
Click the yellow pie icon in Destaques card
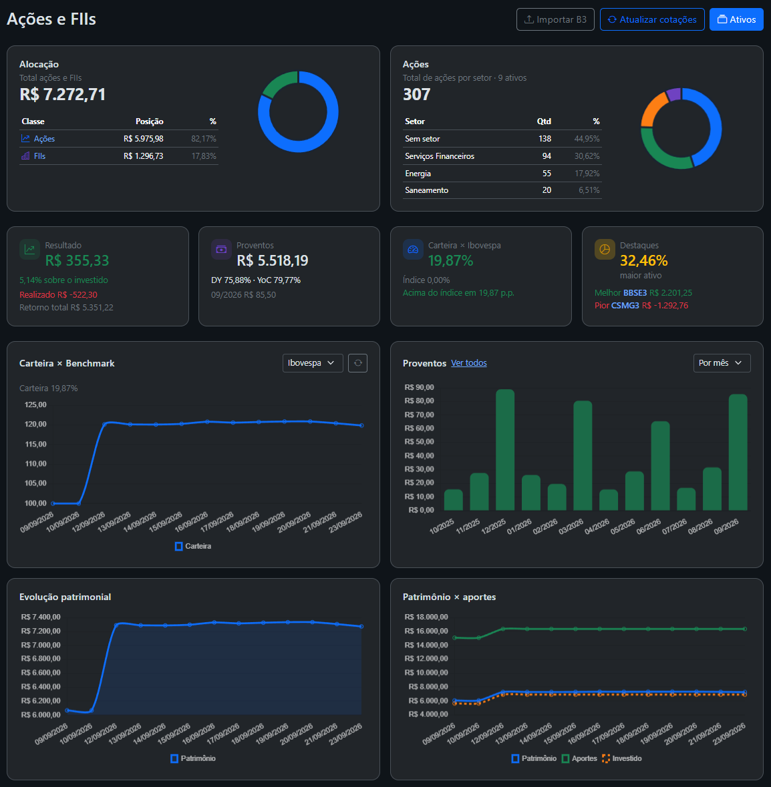pos(605,249)
